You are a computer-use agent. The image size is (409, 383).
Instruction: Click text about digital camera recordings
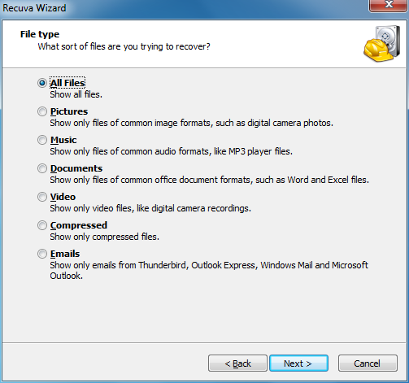point(150,208)
